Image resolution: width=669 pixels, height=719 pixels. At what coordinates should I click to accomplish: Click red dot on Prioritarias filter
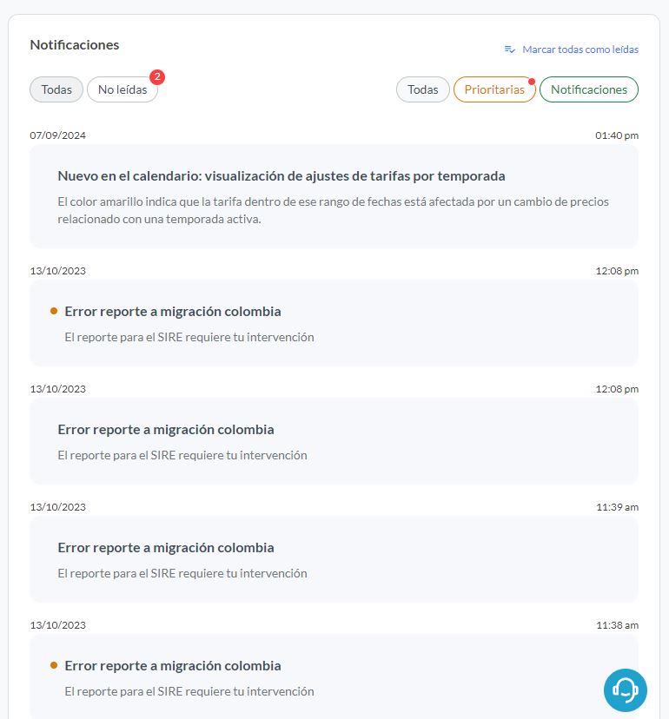[532, 82]
